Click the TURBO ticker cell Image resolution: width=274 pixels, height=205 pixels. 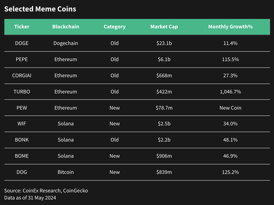22,92
